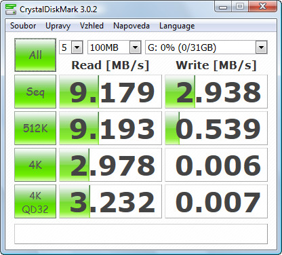This screenshot has height=255, width=282.
Task: Open the Upravy menu
Action: [x=58, y=26]
